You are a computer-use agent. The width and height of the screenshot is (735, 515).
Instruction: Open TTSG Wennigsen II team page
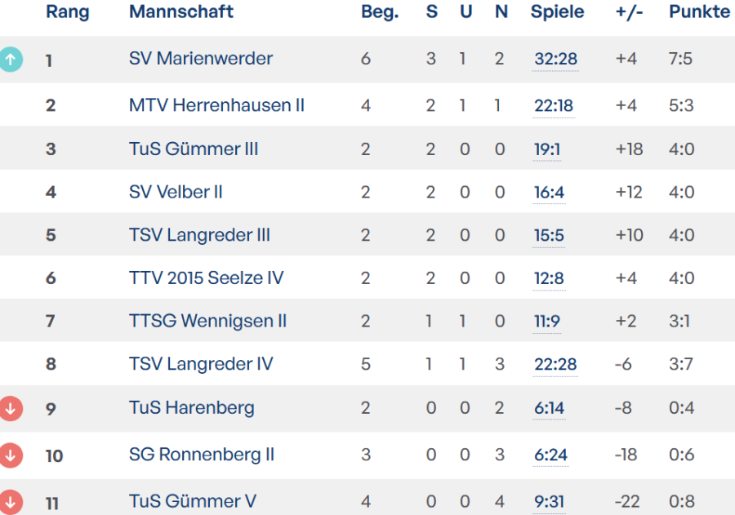pyautogui.click(x=207, y=322)
